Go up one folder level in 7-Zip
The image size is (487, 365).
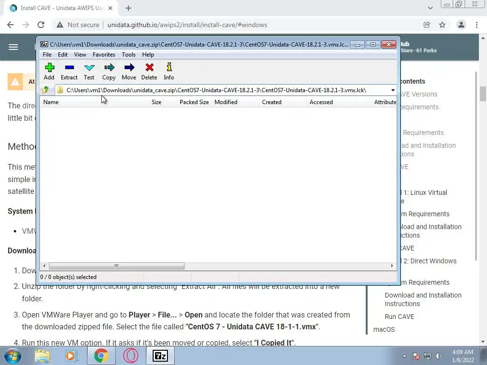(x=46, y=90)
